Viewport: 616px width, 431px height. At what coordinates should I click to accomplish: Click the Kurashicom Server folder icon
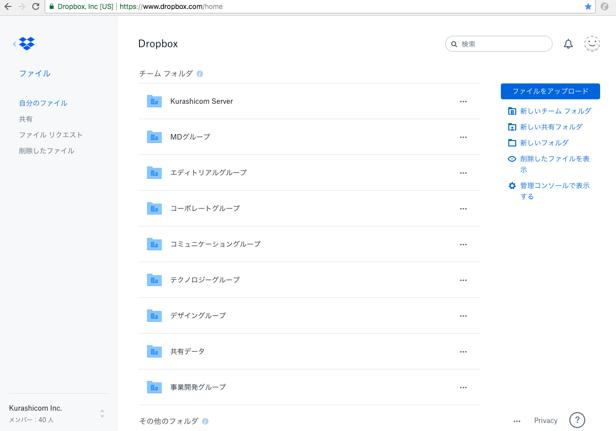pos(154,101)
